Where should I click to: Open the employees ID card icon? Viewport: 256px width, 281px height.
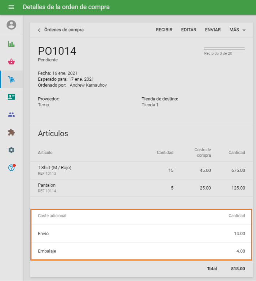[11, 97]
